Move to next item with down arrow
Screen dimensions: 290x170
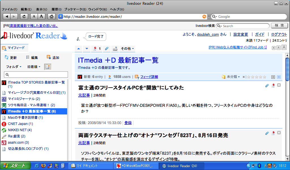coord(87,49)
